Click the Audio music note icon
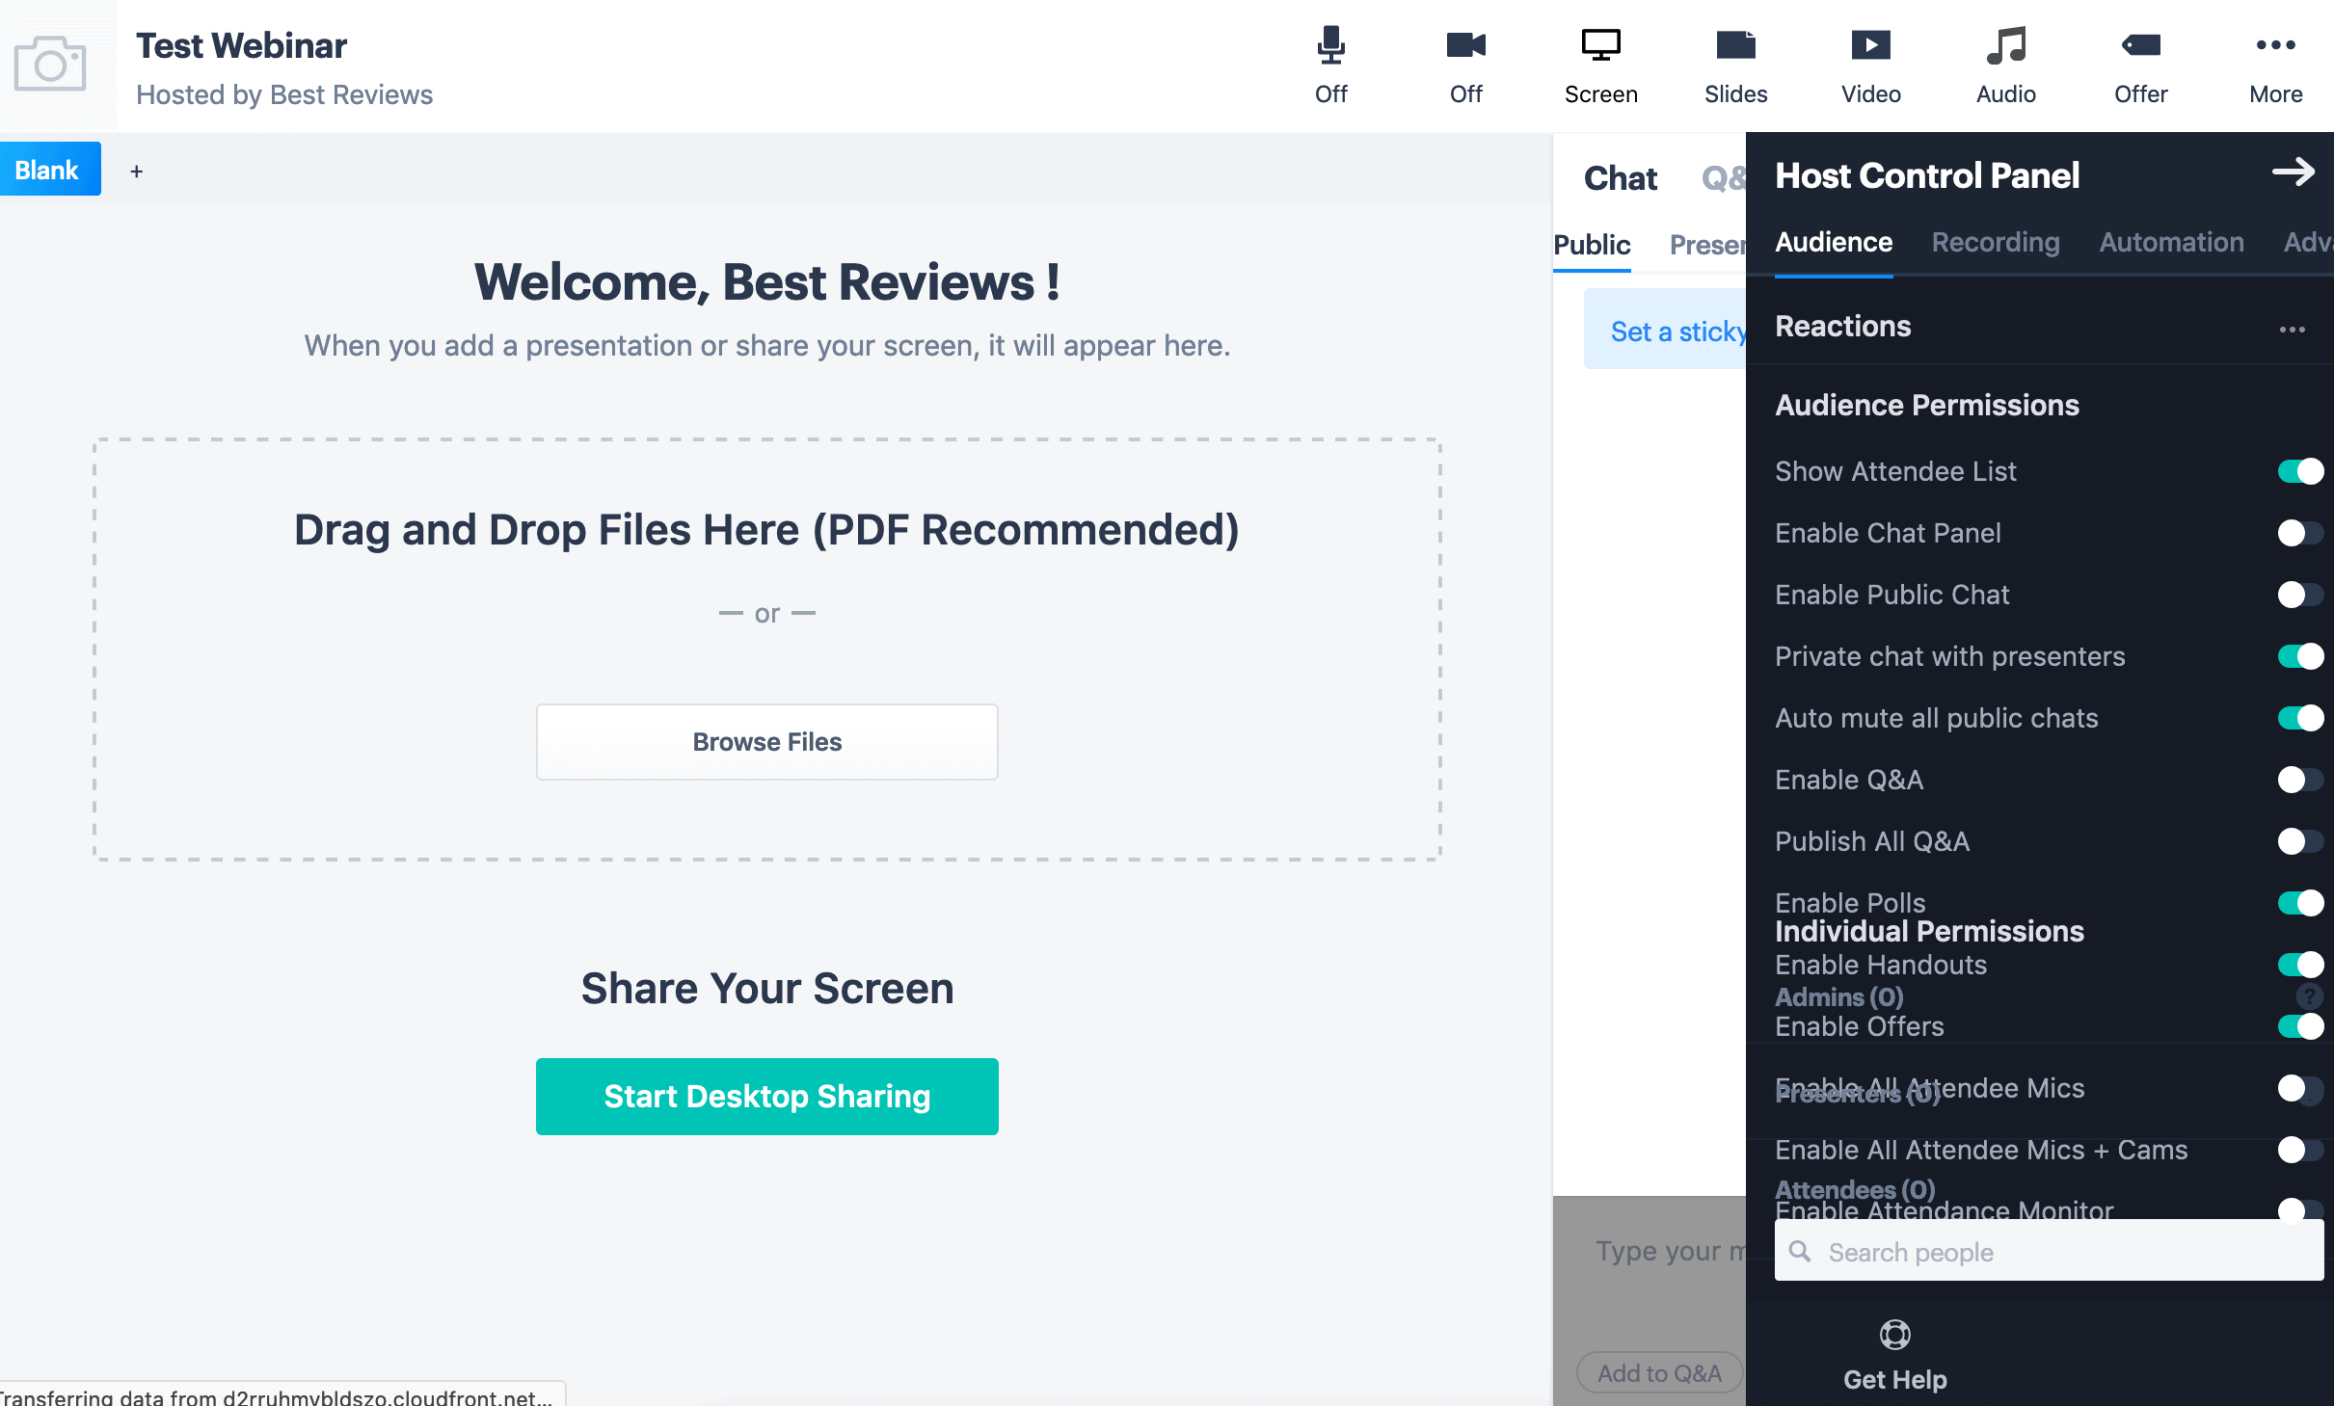Image resolution: width=2334 pixels, height=1406 pixels. [x=2005, y=45]
